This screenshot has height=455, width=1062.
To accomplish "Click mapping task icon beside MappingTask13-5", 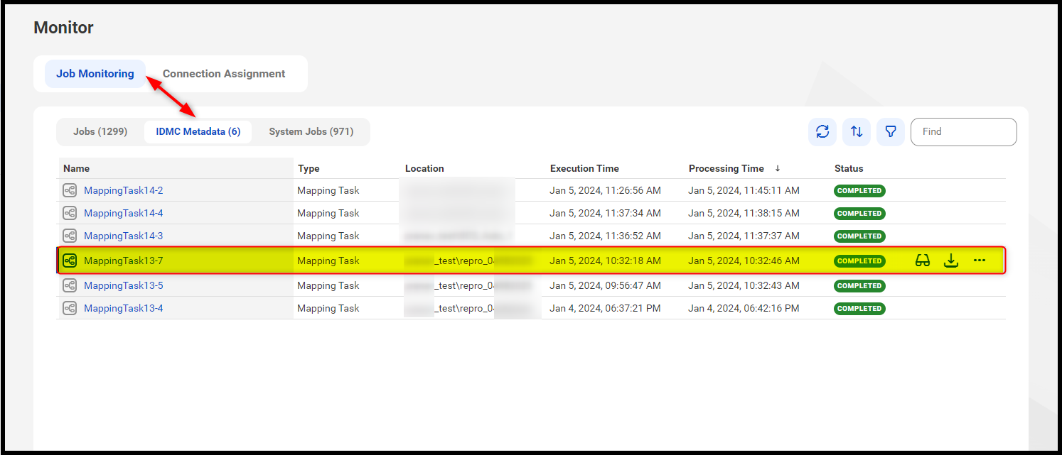I will (70, 285).
